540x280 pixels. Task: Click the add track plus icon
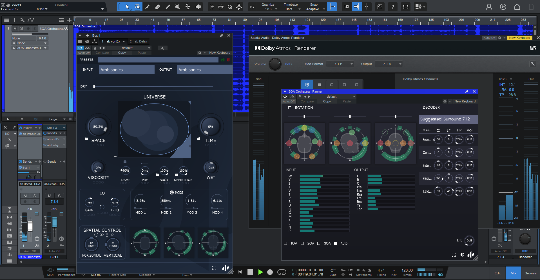69,20
